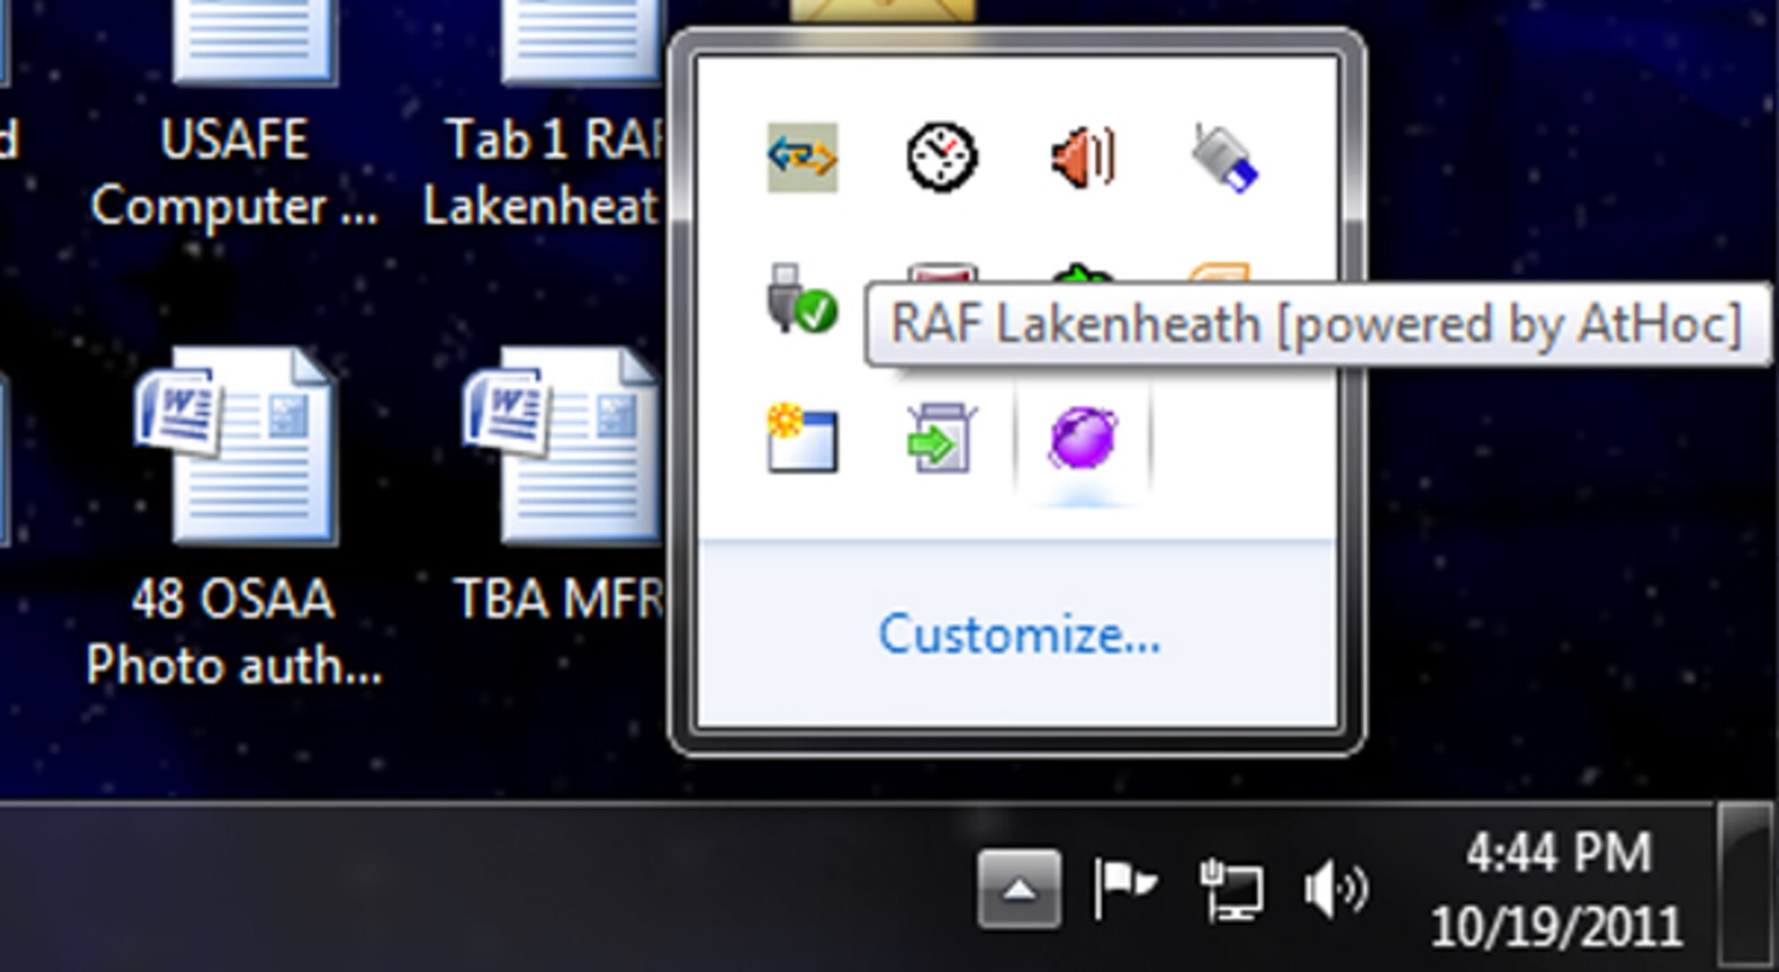Click the gray USB device tray icon
This screenshot has height=972, width=1779.
(1224, 158)
